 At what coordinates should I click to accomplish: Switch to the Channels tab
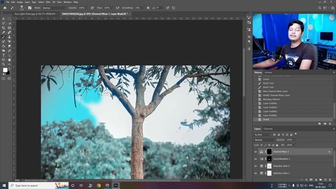(x=268, y=129)
